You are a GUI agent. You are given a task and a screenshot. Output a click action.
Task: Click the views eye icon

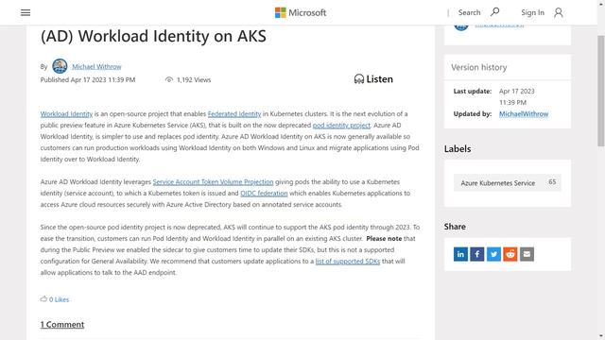169,79
